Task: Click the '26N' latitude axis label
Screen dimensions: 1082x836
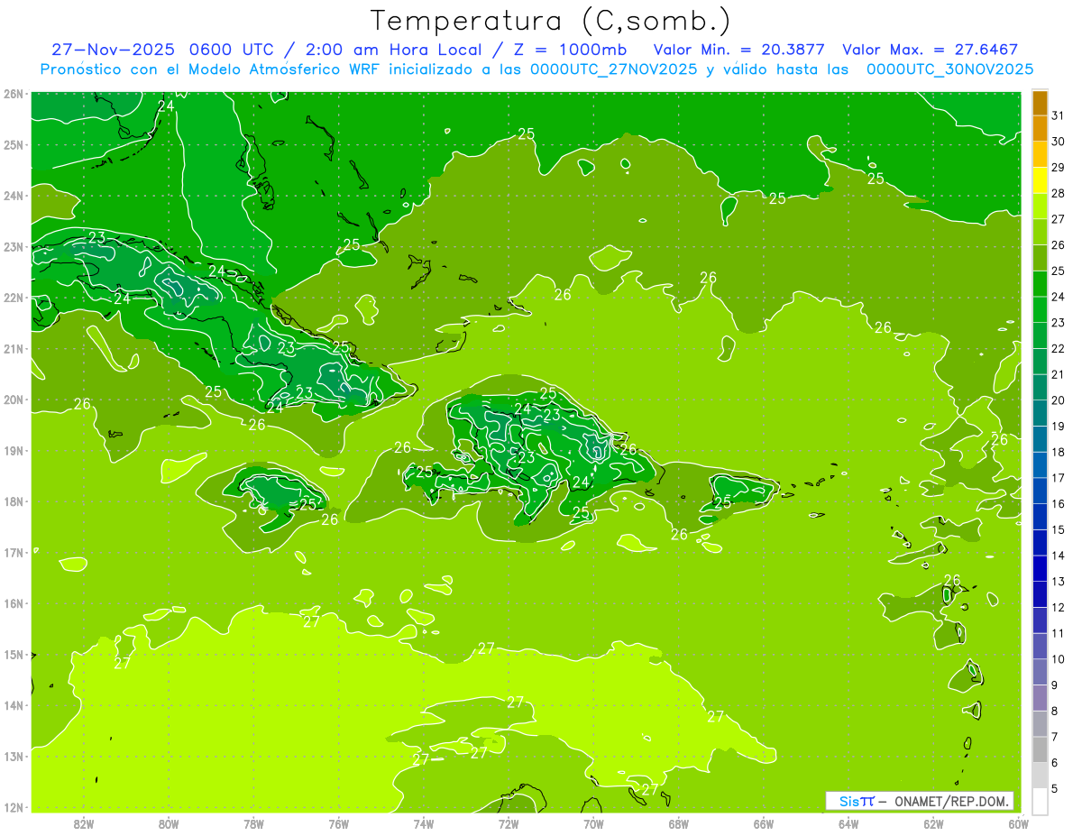Action: click(x=13, y=94)
